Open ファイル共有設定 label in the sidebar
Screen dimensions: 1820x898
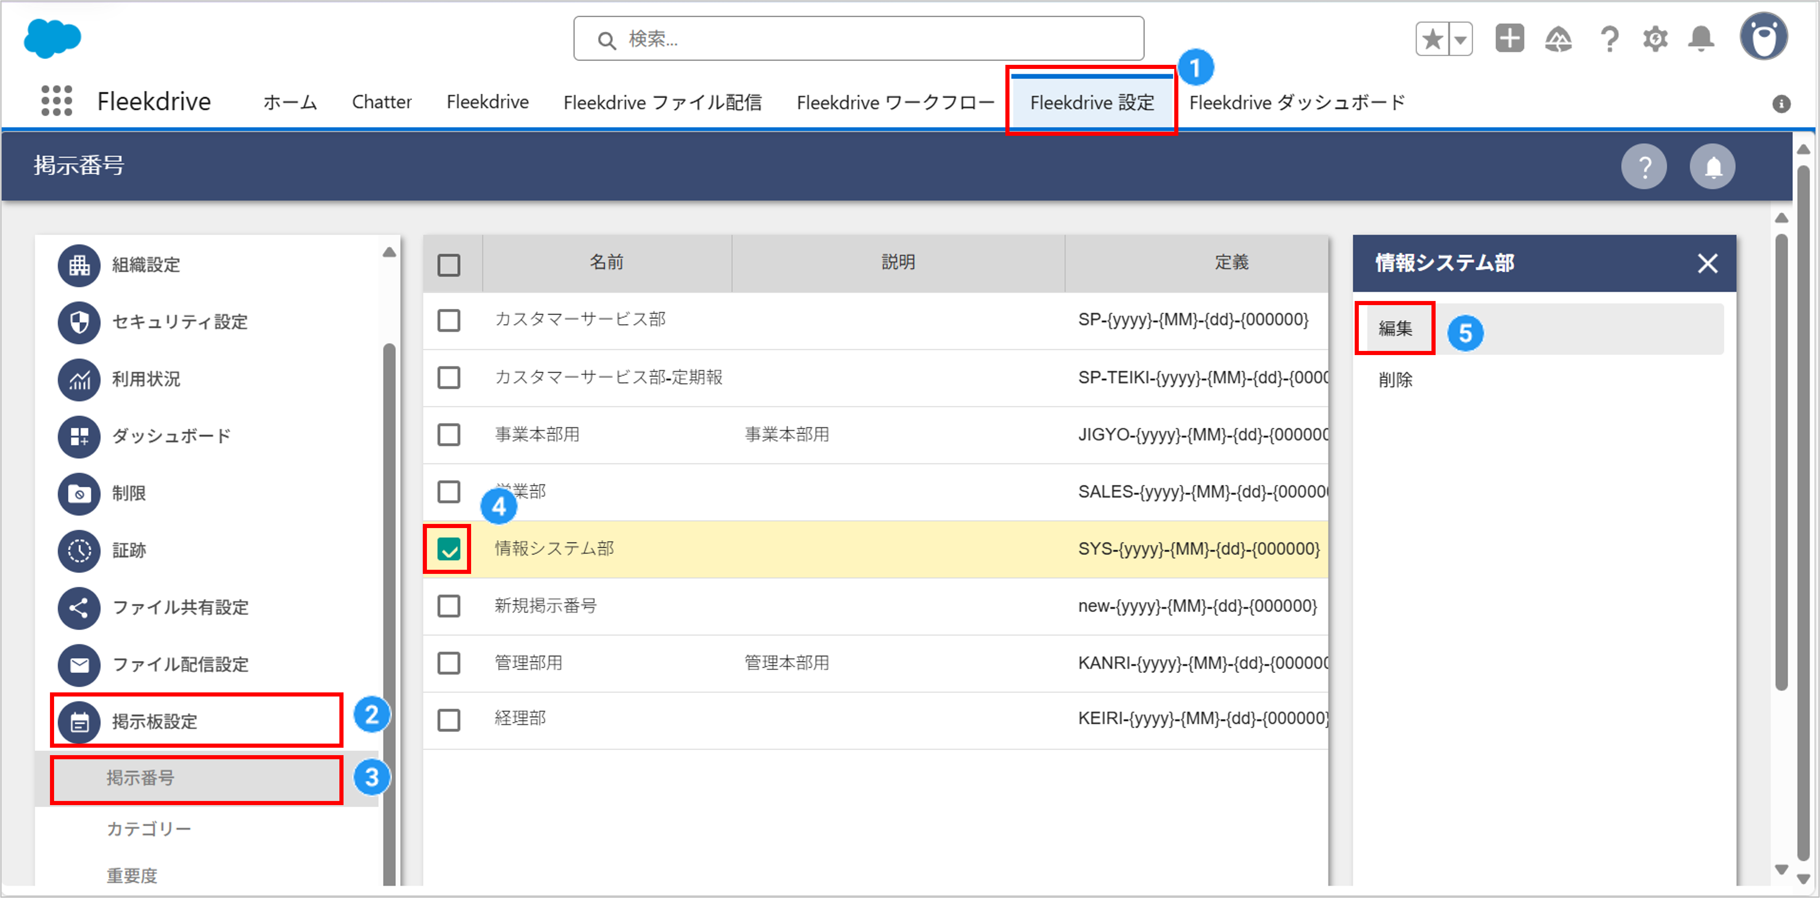180,608
